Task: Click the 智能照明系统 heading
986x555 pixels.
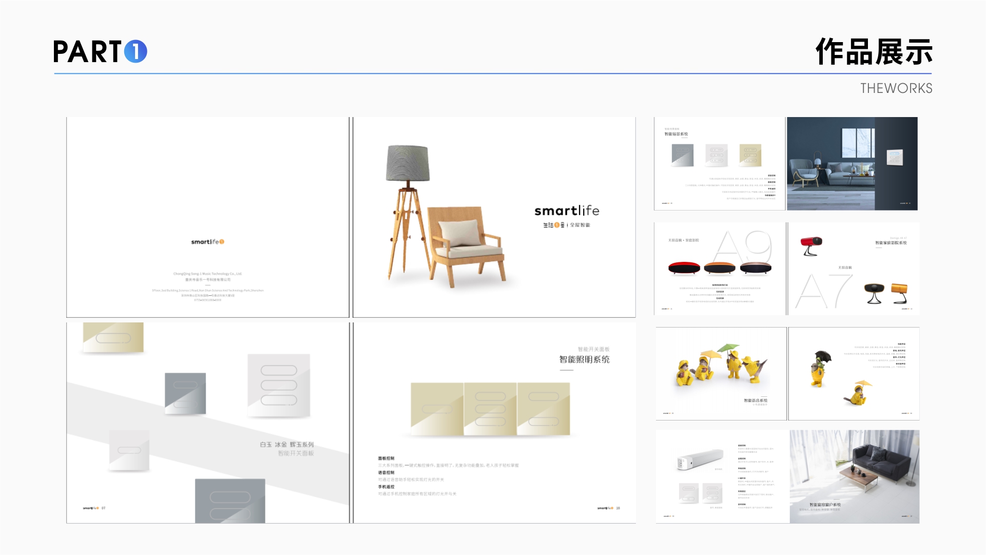Action: [584, 359]
